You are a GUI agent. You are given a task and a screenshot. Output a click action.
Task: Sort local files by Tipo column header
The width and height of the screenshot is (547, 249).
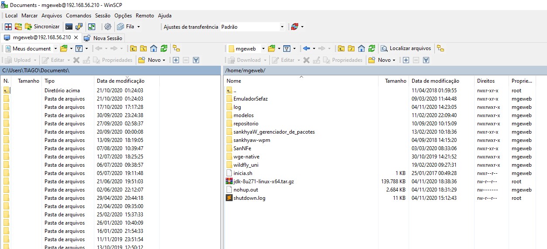(69, 81)
